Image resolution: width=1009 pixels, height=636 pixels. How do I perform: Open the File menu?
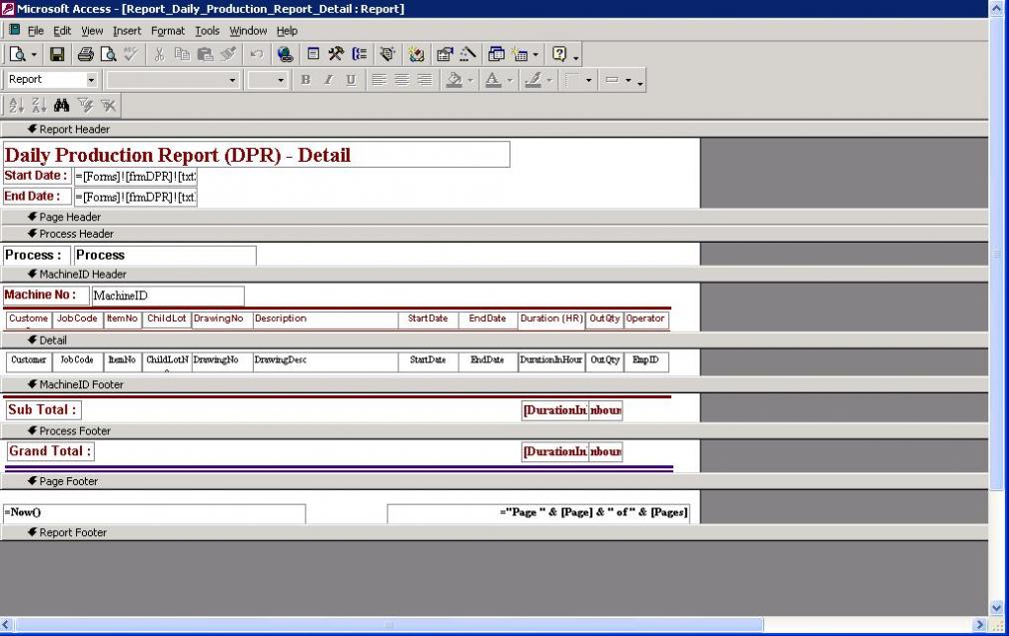[x=35, y=31]
